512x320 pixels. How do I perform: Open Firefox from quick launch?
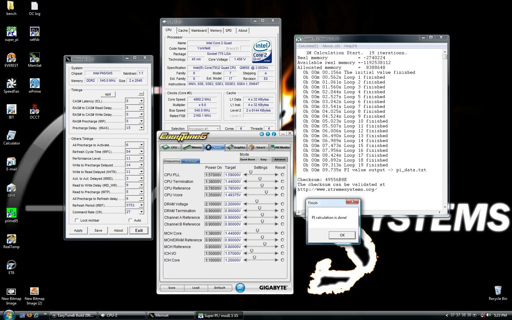coord(29,315)
